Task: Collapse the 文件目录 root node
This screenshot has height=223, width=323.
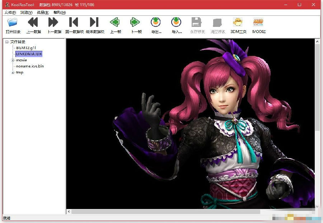Action: 7,42
